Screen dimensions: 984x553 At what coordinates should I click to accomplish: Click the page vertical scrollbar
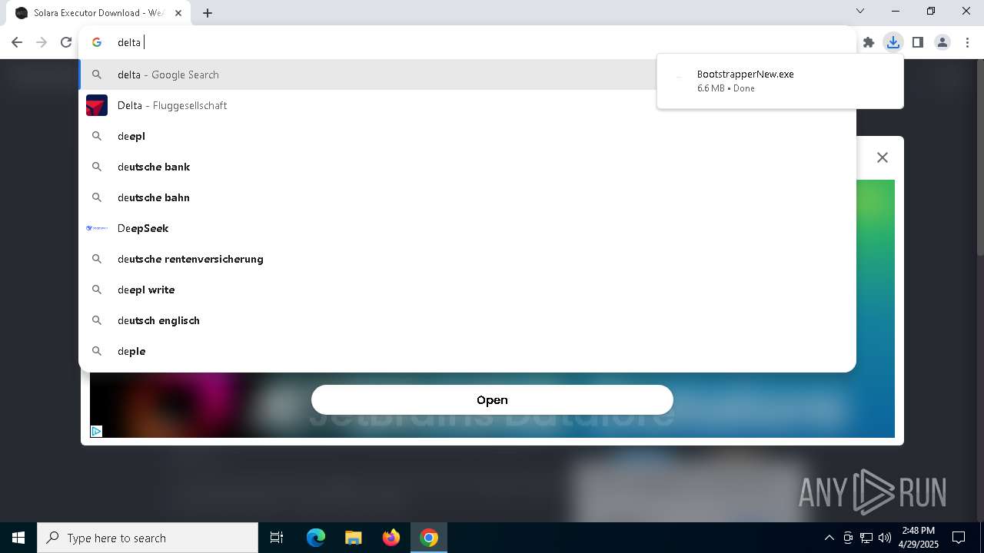pyautogui.click(x=979, y=157)
